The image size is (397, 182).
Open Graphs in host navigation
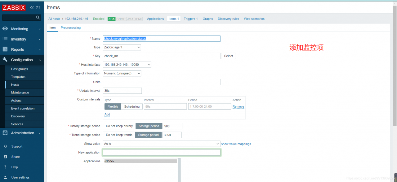(208, 19)
